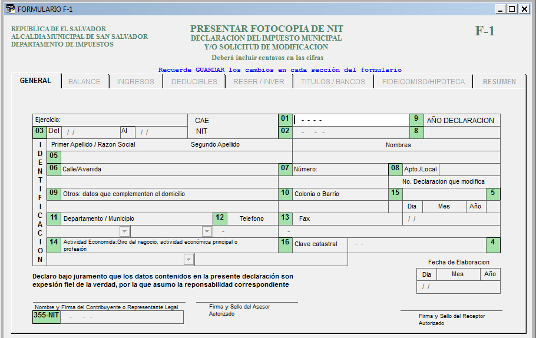Open the INGRESOS tab

pyautogui.click(x=135, y=82)
